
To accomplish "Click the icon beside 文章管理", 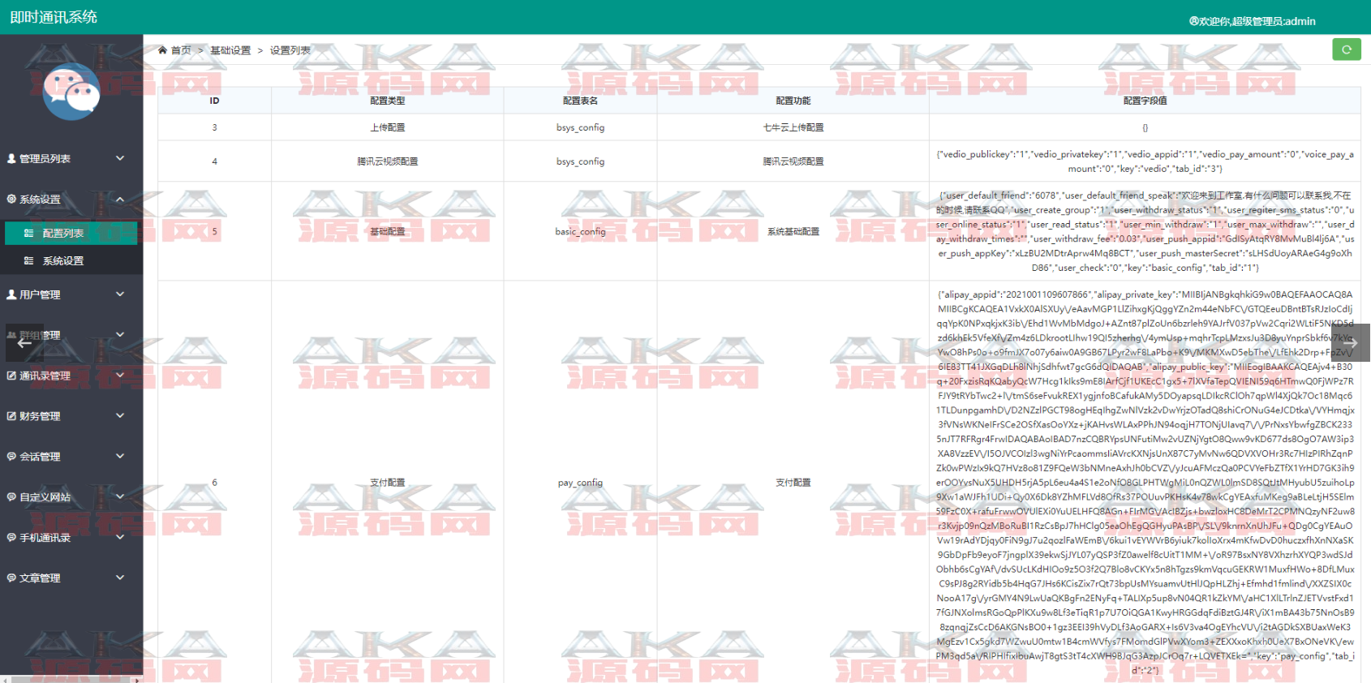I will pos(11,578).
